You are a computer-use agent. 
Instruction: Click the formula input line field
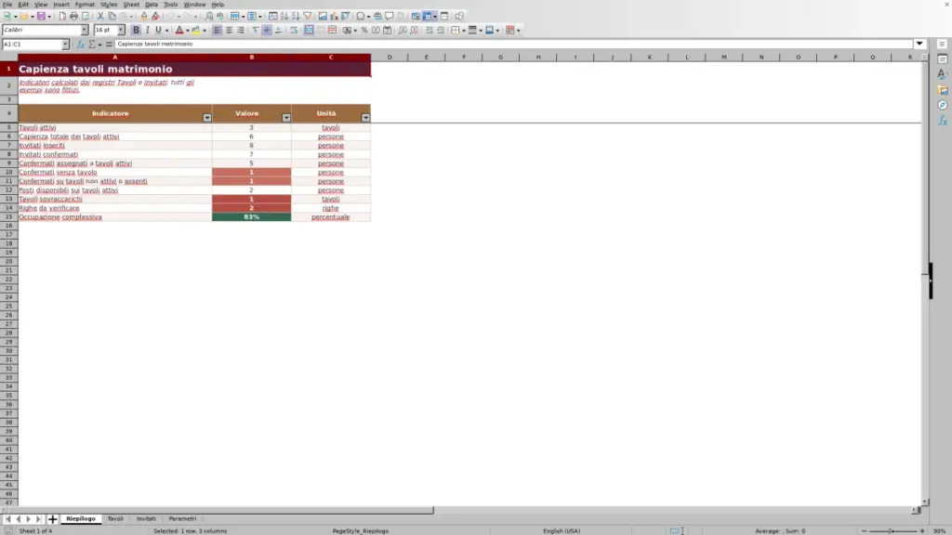tap(513, 45)
